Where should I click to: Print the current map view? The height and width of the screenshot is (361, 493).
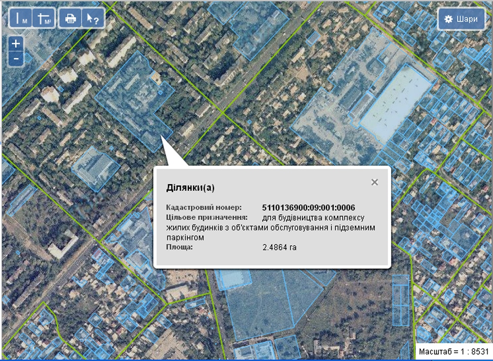coord(70,19)
